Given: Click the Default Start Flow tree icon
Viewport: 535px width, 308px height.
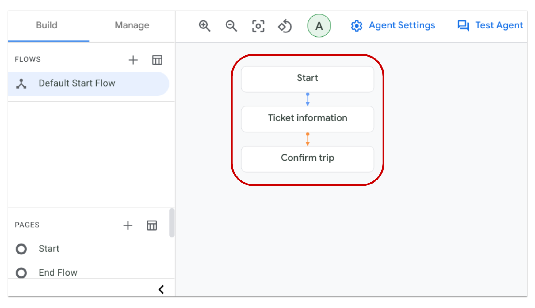Looking at the screenshot, I should (x=21, y=83).
